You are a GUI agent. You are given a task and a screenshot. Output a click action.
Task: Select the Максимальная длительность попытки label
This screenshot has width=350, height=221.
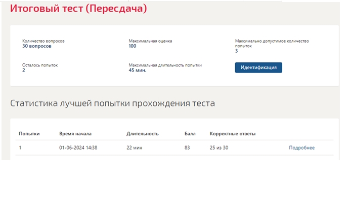pos(165,65)
